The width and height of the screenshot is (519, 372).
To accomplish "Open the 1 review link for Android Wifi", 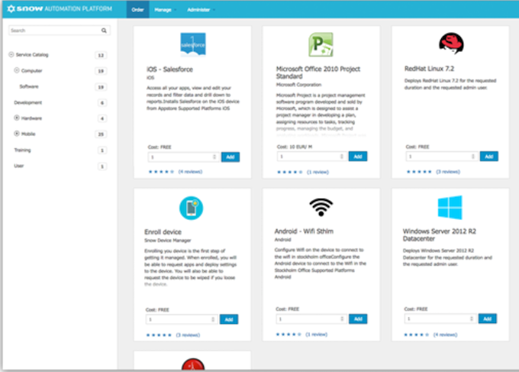I will pyautogui.click(x=317, y=335).
